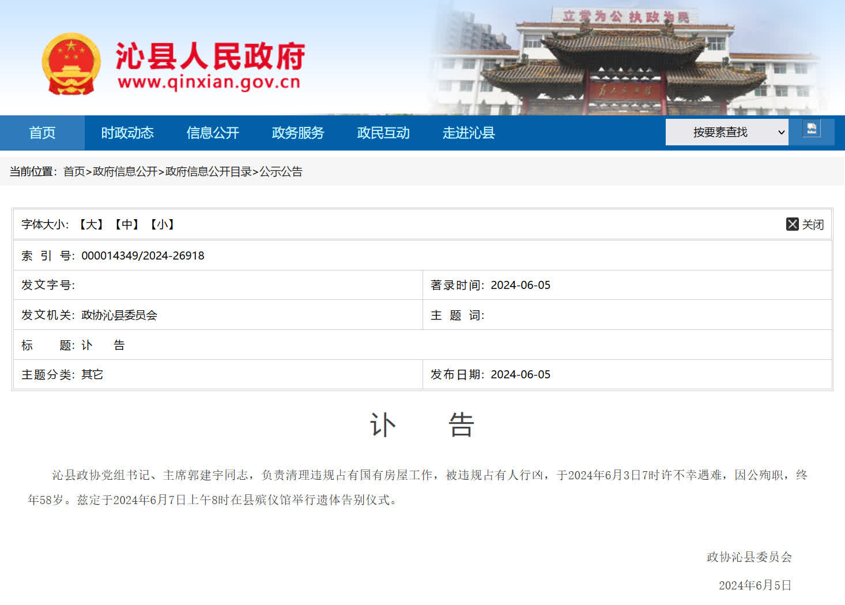Go to the 首页 navigation tab

point(42,133)
